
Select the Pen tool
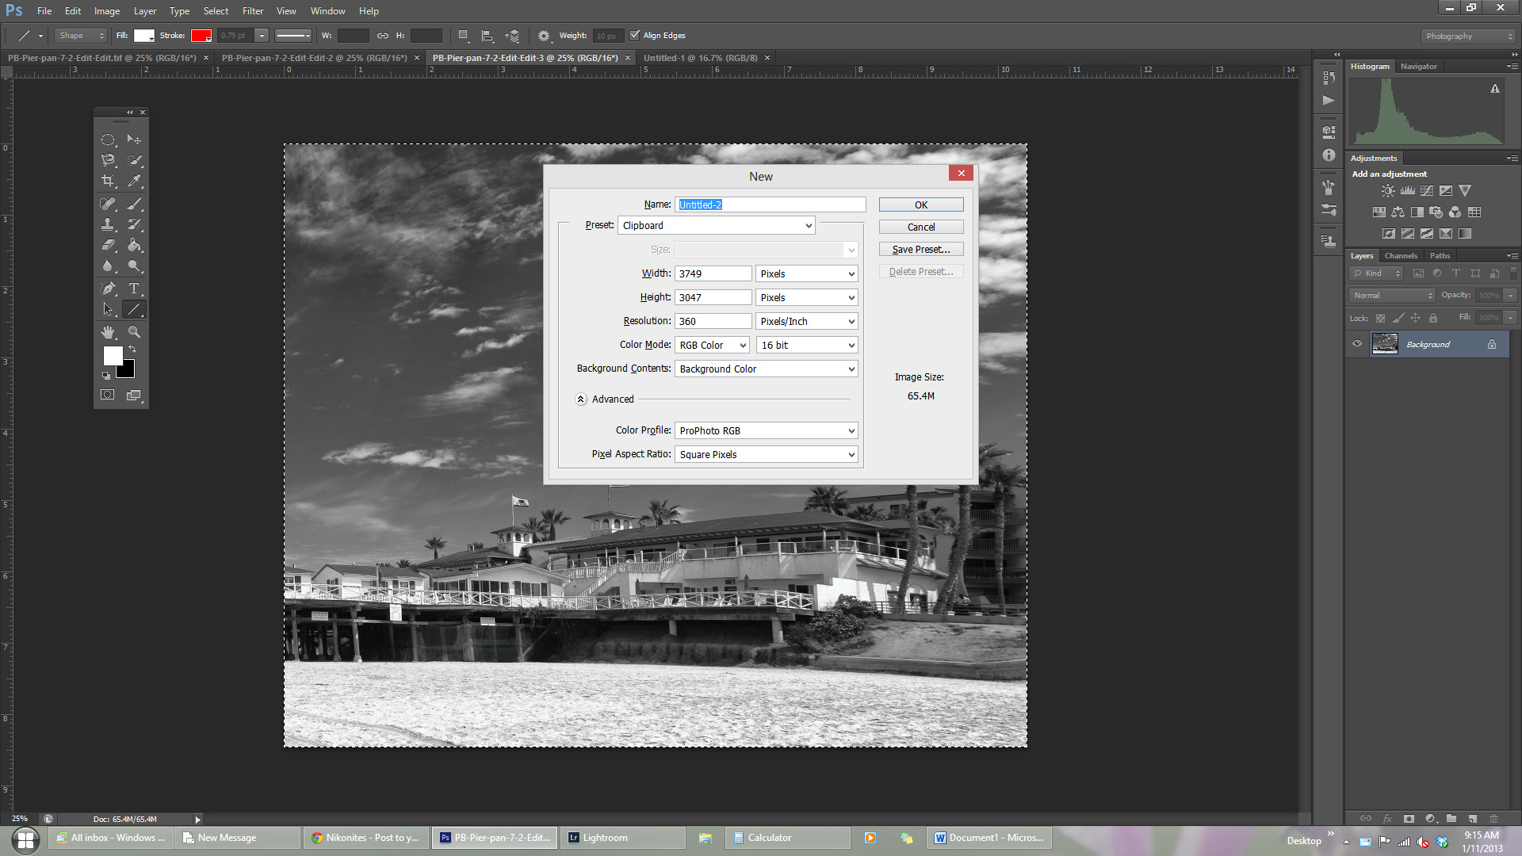[108, 289]
